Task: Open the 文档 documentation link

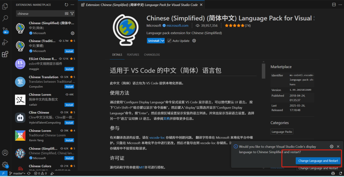Action: 167,119
